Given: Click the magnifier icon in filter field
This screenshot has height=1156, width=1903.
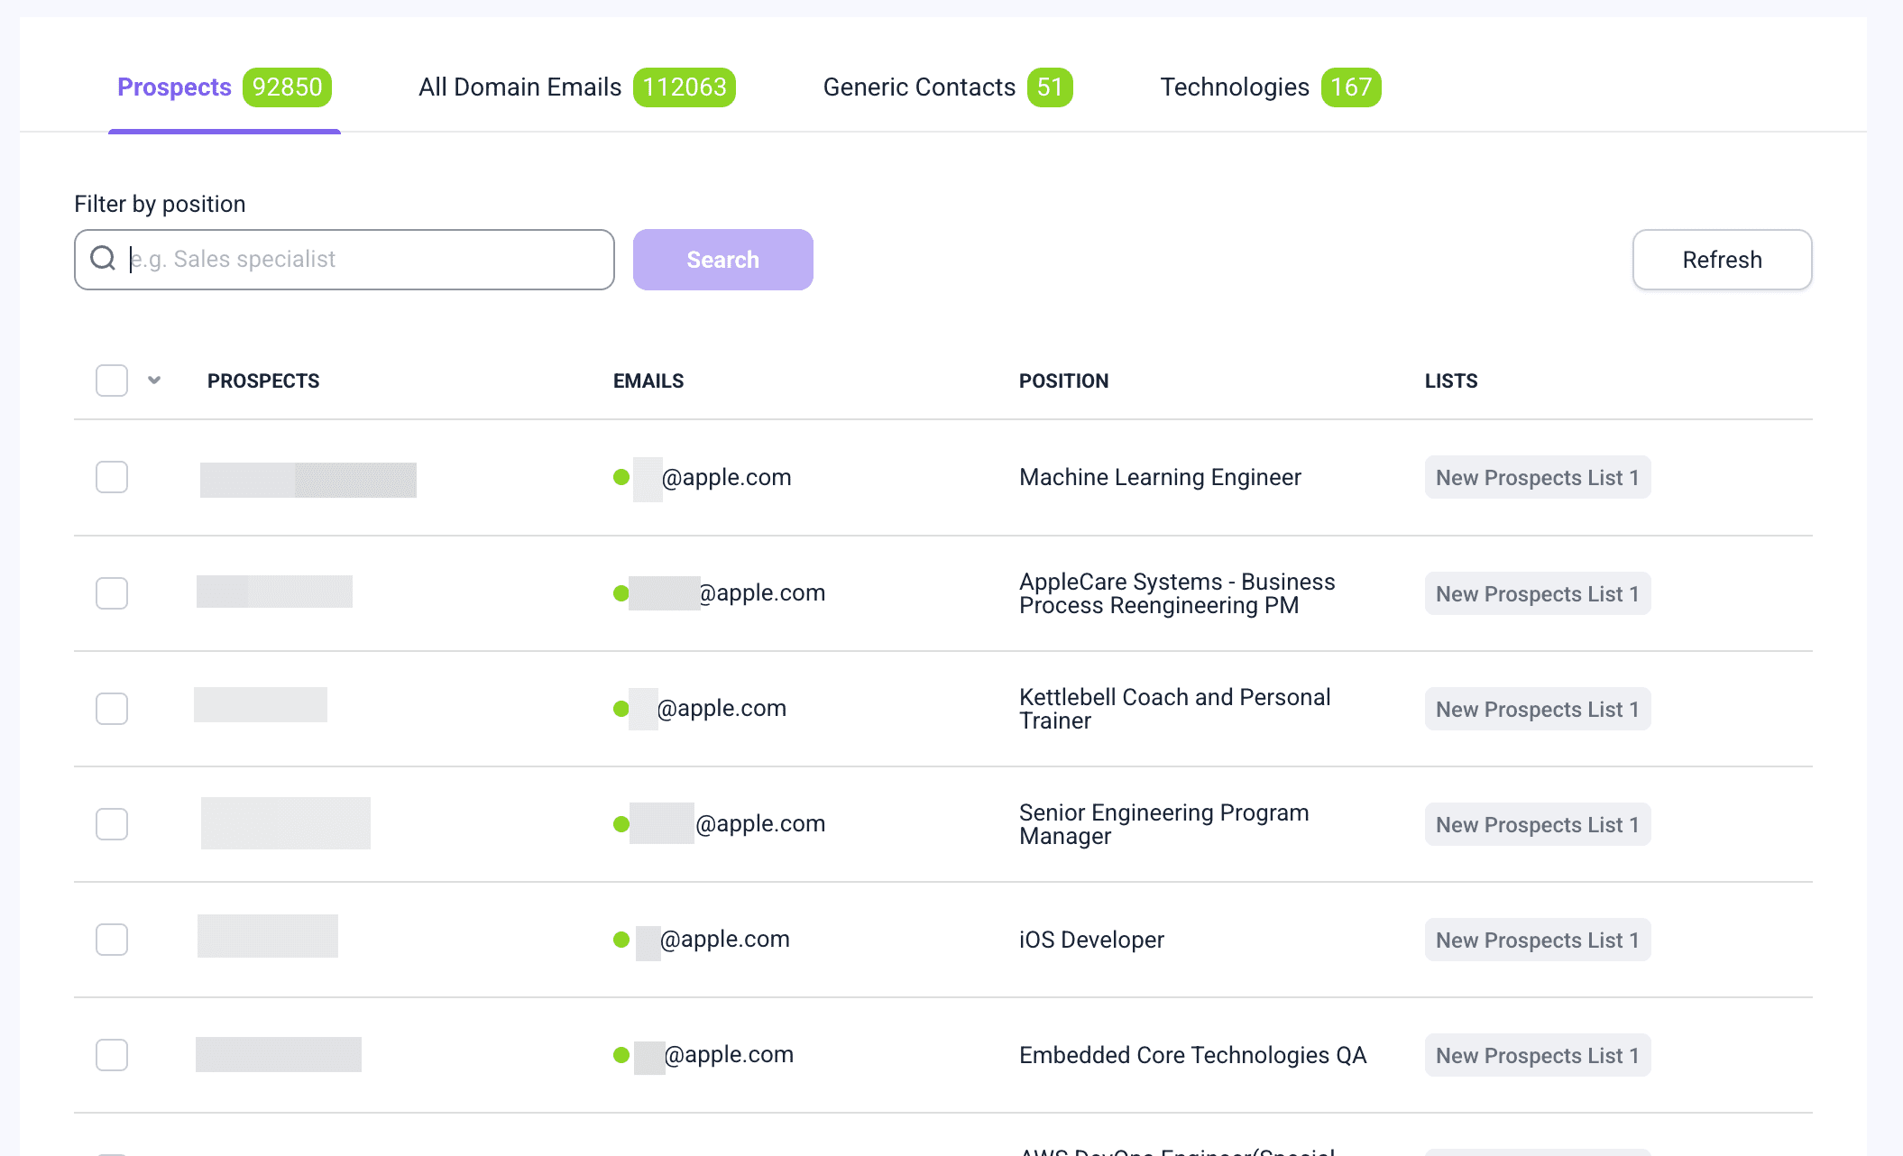Looking at the screenshot, I should point(103,259).
